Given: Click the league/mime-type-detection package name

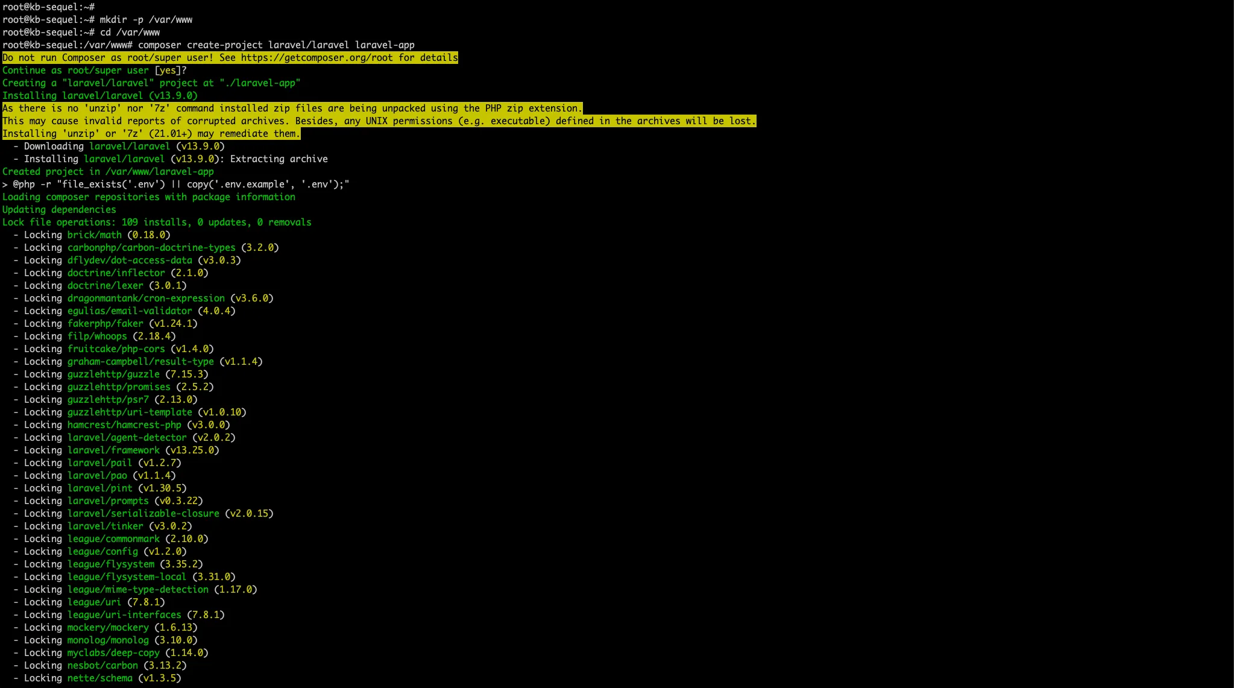Looking at the screenshot, I should tap(138, 590).
